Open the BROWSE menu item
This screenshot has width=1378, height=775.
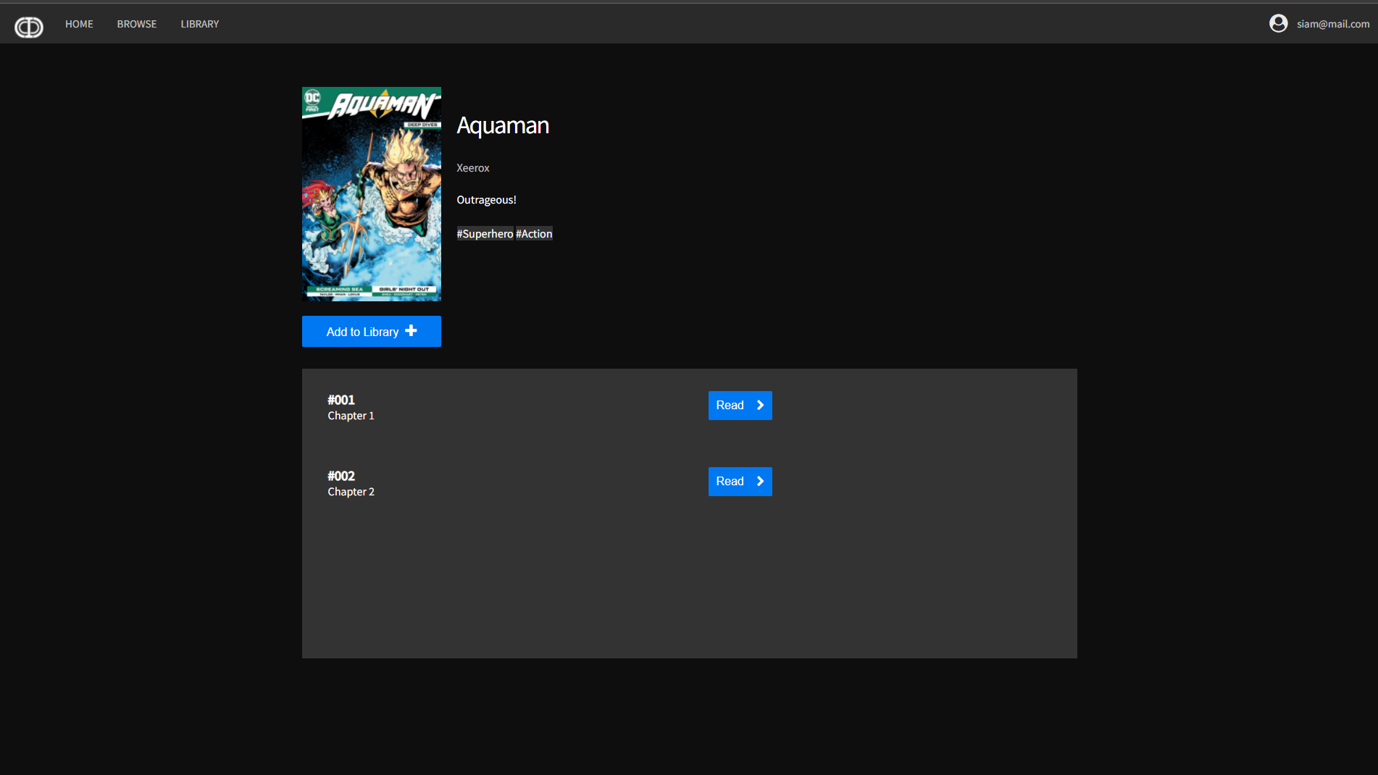pyautogui.click(x=137, y=24)
